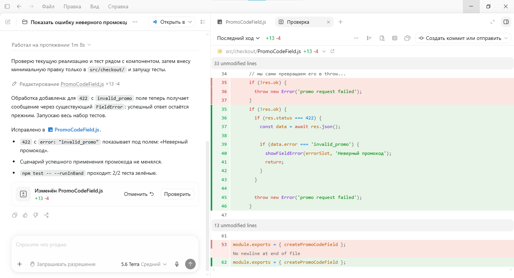Expand the 13 unmodified lines
514x278 pixels.
click(x=362, y=225)
